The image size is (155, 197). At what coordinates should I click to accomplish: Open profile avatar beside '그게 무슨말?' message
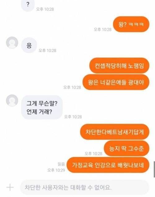click(12, 100)
